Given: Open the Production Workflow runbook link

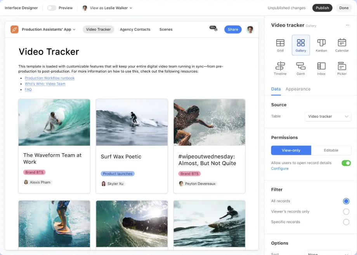Looking at the screenshot, I should click(50, 78).
